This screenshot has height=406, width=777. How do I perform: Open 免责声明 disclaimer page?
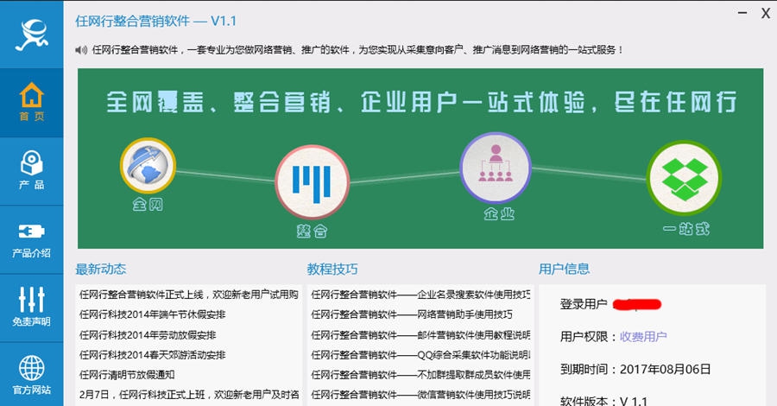[32, 308]
